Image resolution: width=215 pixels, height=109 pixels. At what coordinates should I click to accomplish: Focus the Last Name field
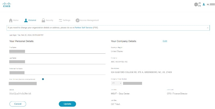[x=57, y=62]
